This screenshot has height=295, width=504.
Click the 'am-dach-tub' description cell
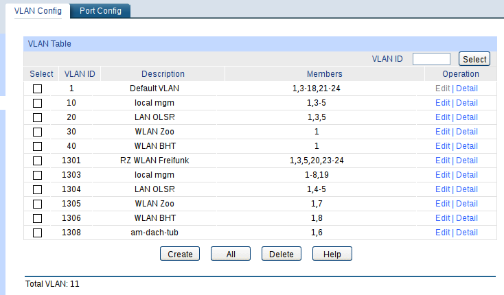[x=154, y=233]
